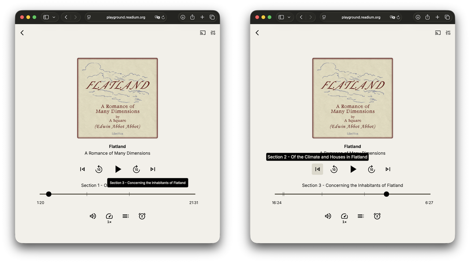Open the chapter list icon
Viewport: 470px width, 263px height.
(x=126, y=216)
